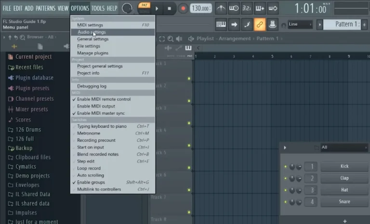The width and height of the screenshot is (370, 224).
Task: Click the browser undo arrow icon
Action: (16, 37)
